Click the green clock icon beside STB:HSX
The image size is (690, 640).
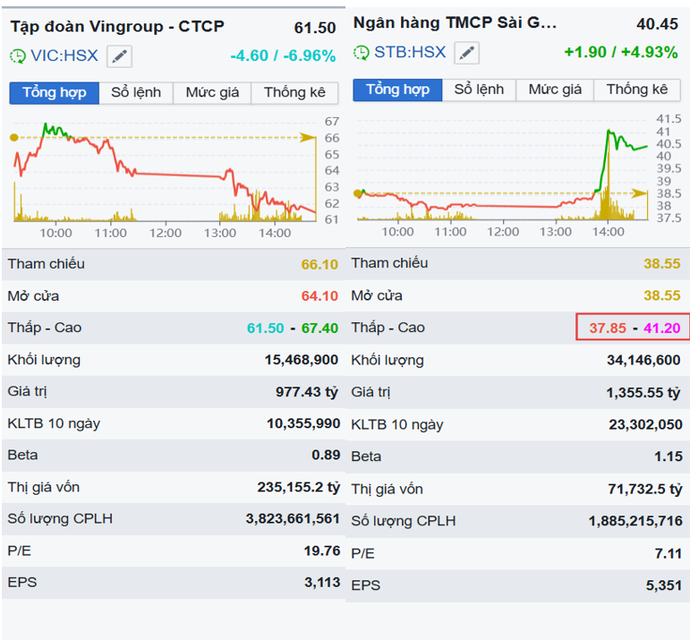(x=362, y=53)
